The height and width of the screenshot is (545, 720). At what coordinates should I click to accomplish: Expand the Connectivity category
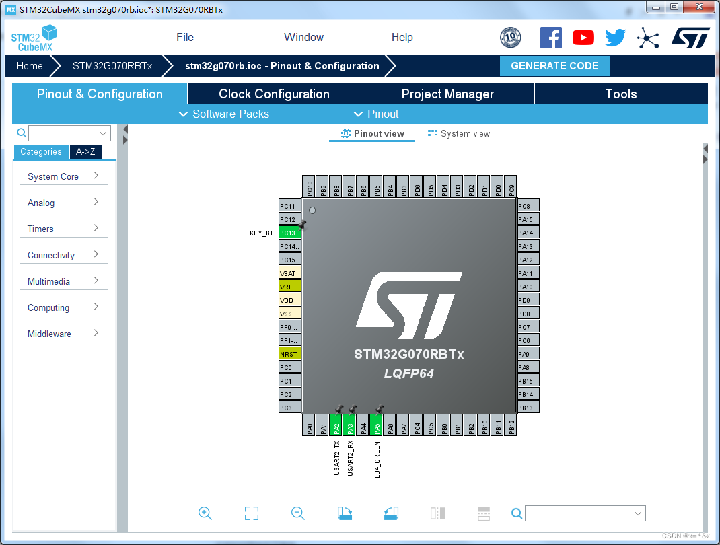coord(64,255)
